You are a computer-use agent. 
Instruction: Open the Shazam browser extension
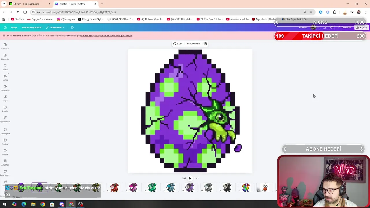[321, 12]
